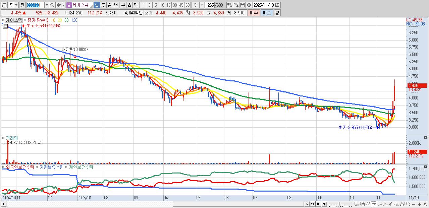This screenshot has height=208, width=429.
Task: Click the 기관보유수량 legend label
Action: pos(52,167)
